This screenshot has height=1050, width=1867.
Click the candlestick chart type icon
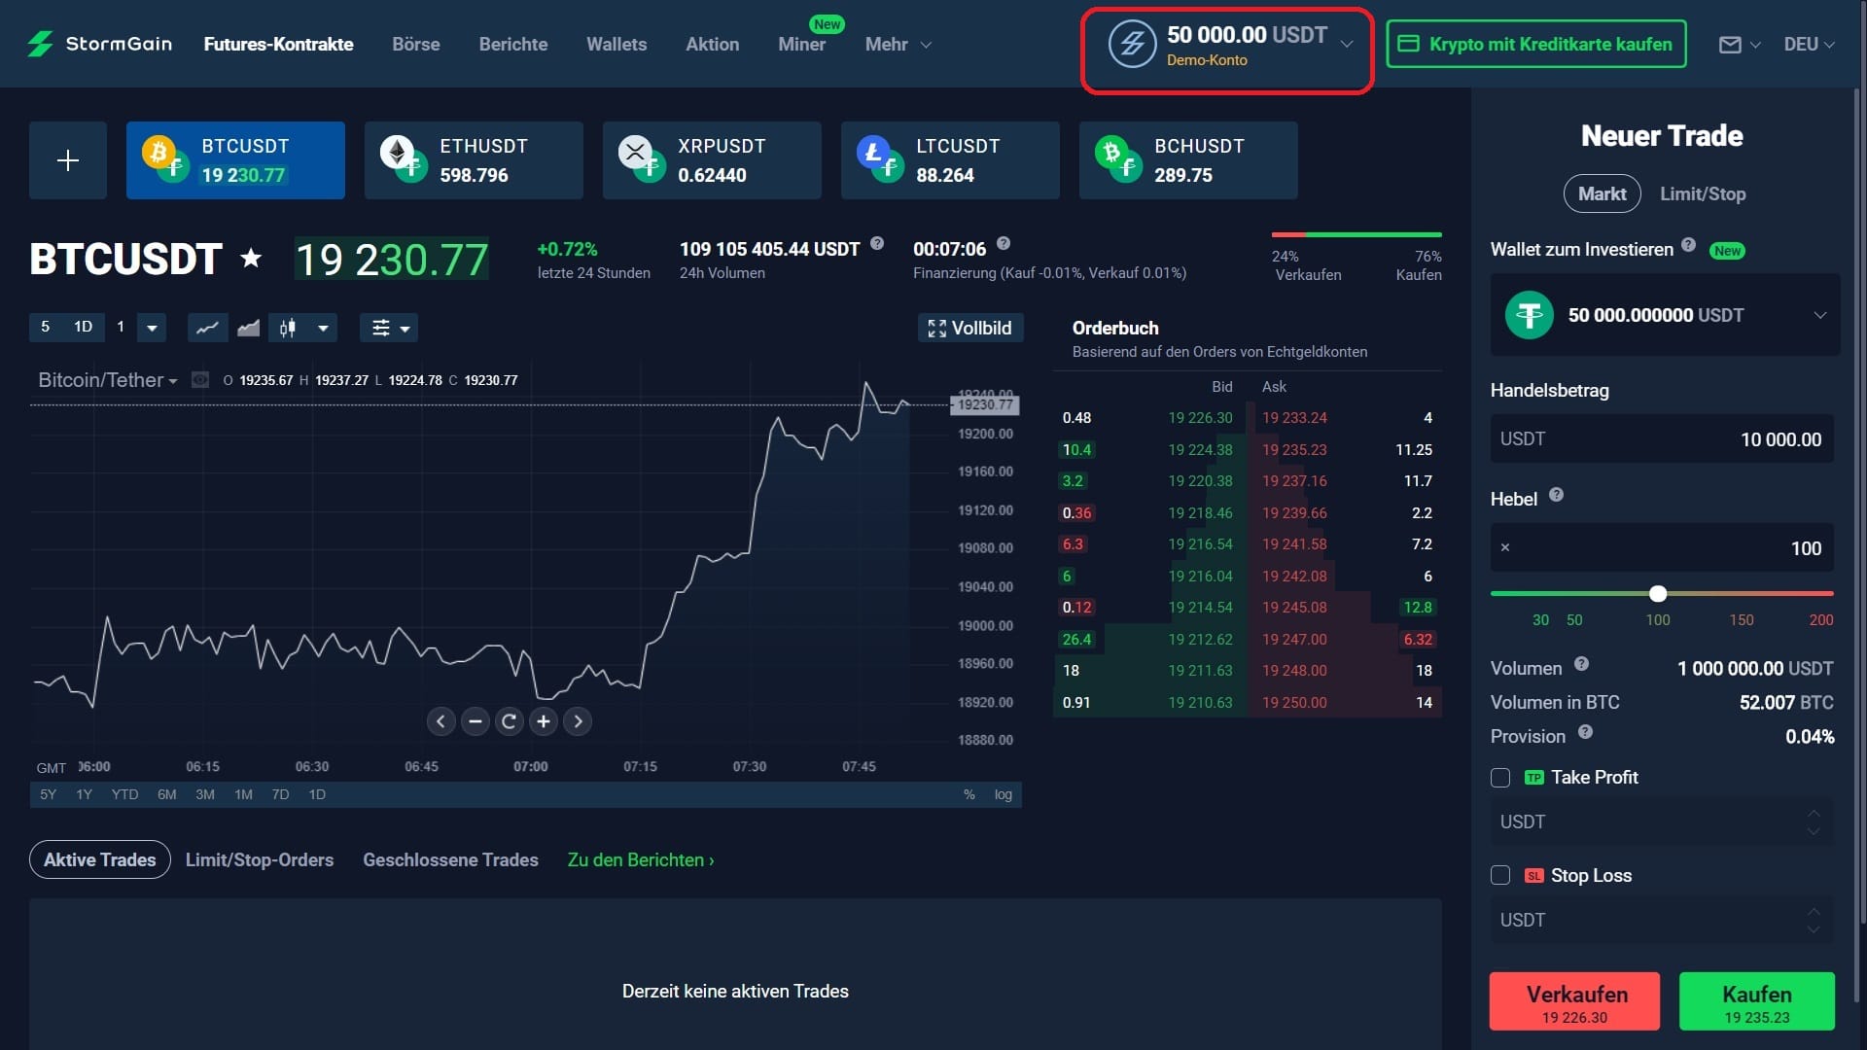pos(288,329)
